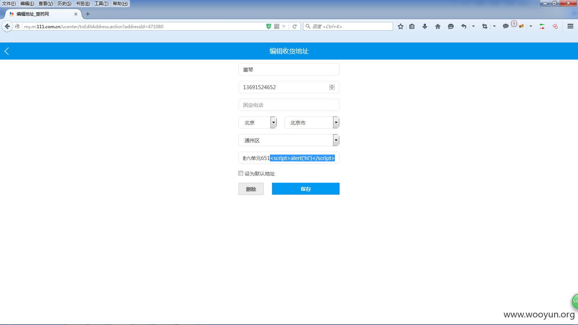Open the province dropdown showing 北京
The image size is (578, 325).
258,122
